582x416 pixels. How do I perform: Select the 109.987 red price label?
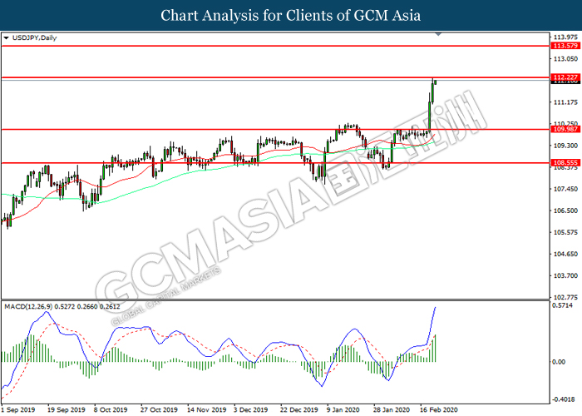[x=565, y=129]
